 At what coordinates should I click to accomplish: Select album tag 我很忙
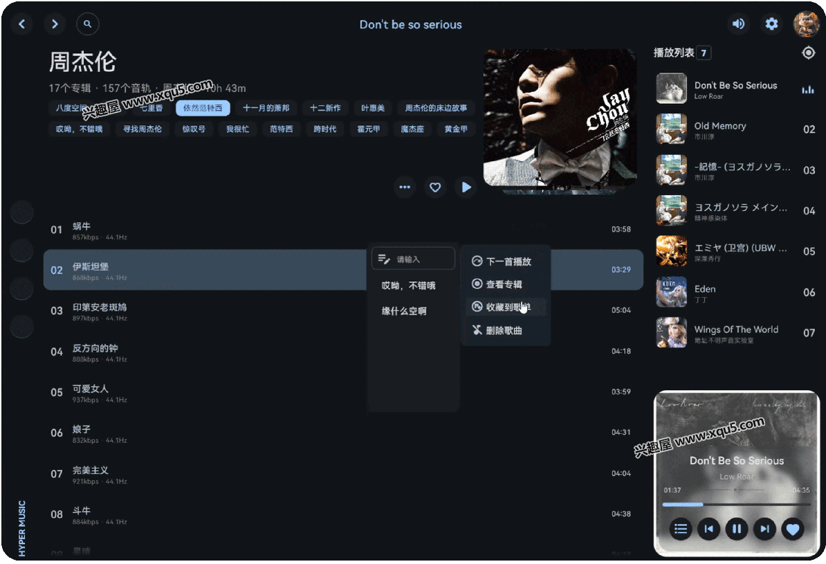click(237, 129)
